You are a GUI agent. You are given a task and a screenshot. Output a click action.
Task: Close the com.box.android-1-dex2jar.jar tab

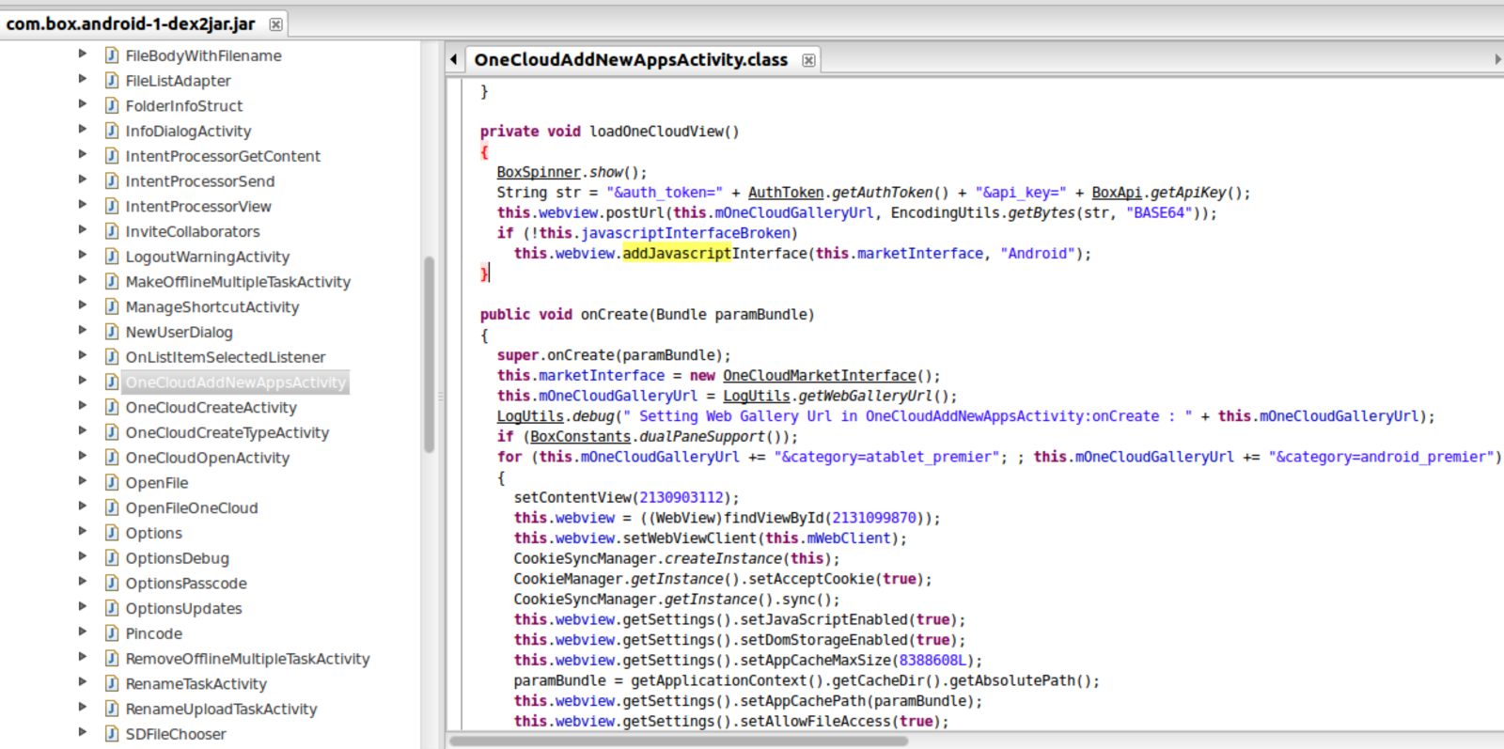point(275,24)
